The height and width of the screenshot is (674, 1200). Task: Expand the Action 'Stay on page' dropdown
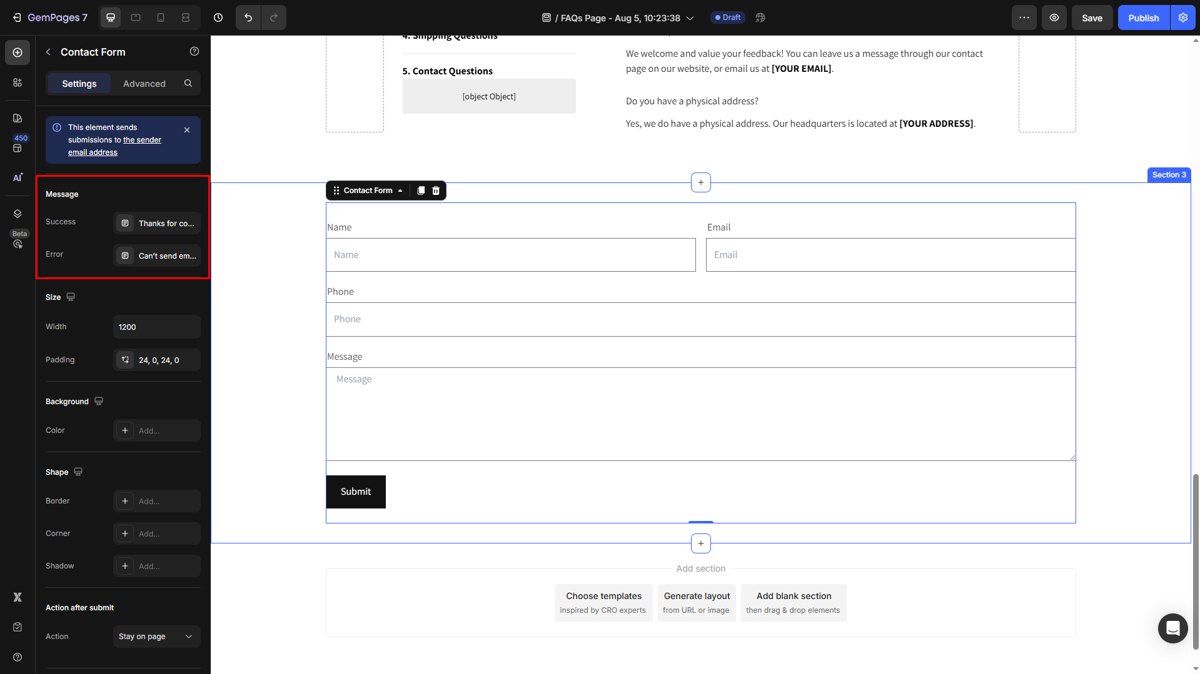point(156,637)
